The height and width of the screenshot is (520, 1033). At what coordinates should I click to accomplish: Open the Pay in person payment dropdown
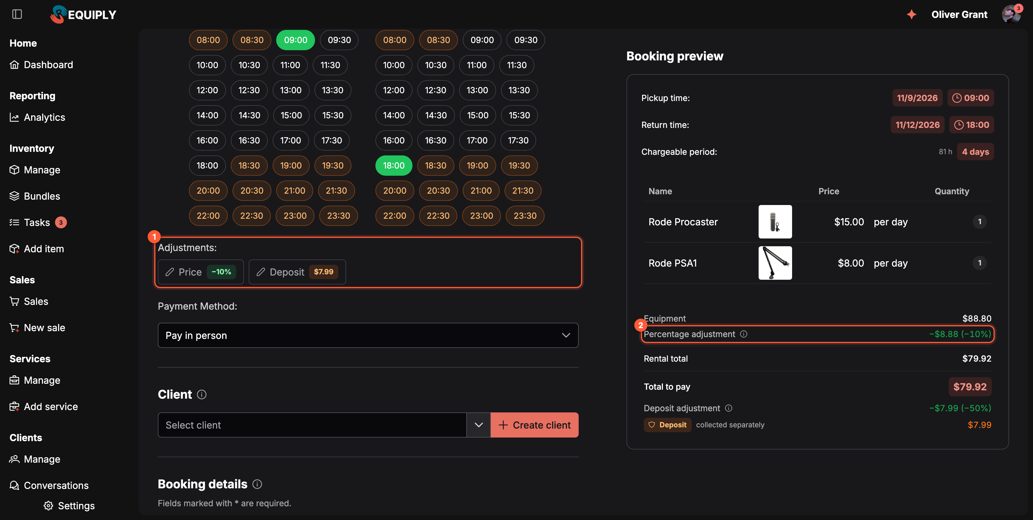[x=368, y=336]
